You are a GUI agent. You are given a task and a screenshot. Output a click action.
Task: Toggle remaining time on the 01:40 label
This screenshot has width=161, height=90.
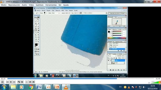(x=158, y=79)
